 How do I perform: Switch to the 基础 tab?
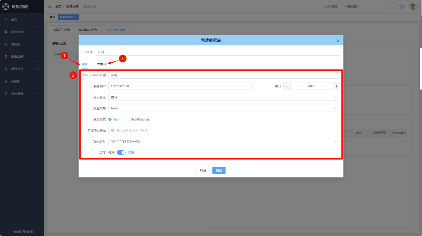[x=85, y=64]
